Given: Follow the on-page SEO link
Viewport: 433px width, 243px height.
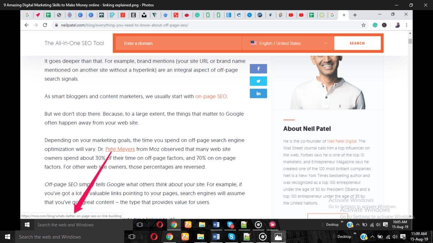Looking at the screenshot, I should [211, 96].
